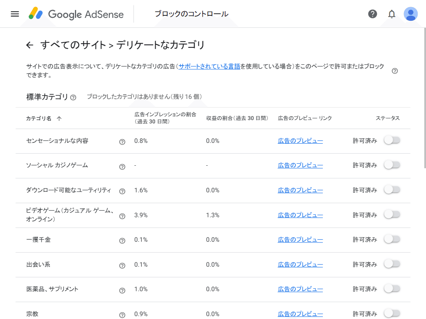Toggle block for 一攫千金
Viewport: 426px width, 319px height.
pyautogui.click(x=392, y=239)
